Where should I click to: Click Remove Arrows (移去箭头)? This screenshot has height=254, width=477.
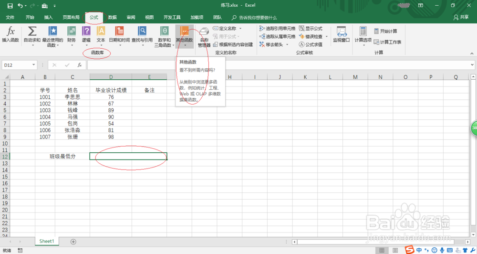271,44
